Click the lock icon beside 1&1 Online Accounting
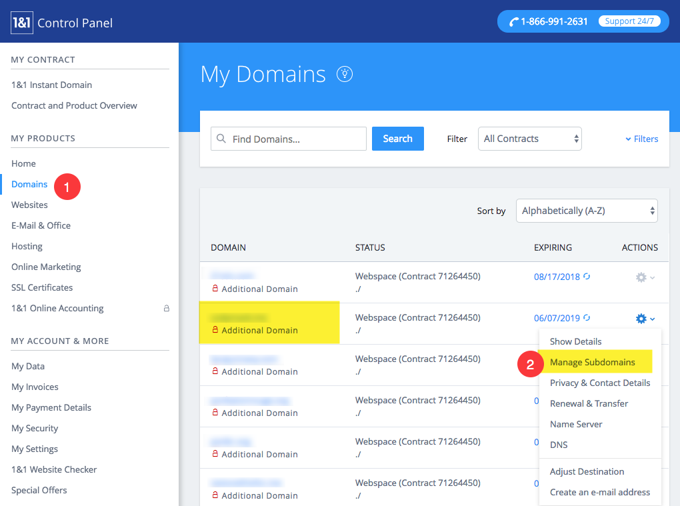 (166, 308)
